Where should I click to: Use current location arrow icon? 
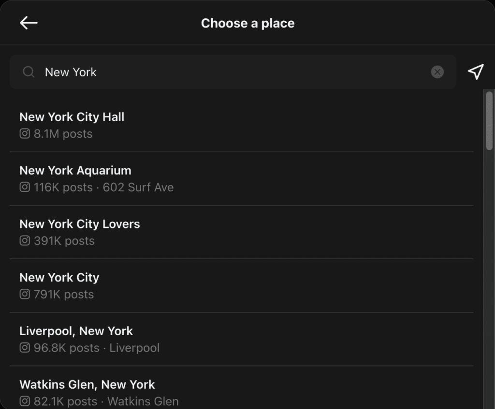coord(476,72)
